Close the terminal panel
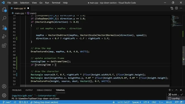Screen dimensions: 185x104 (x=181, y=90)
